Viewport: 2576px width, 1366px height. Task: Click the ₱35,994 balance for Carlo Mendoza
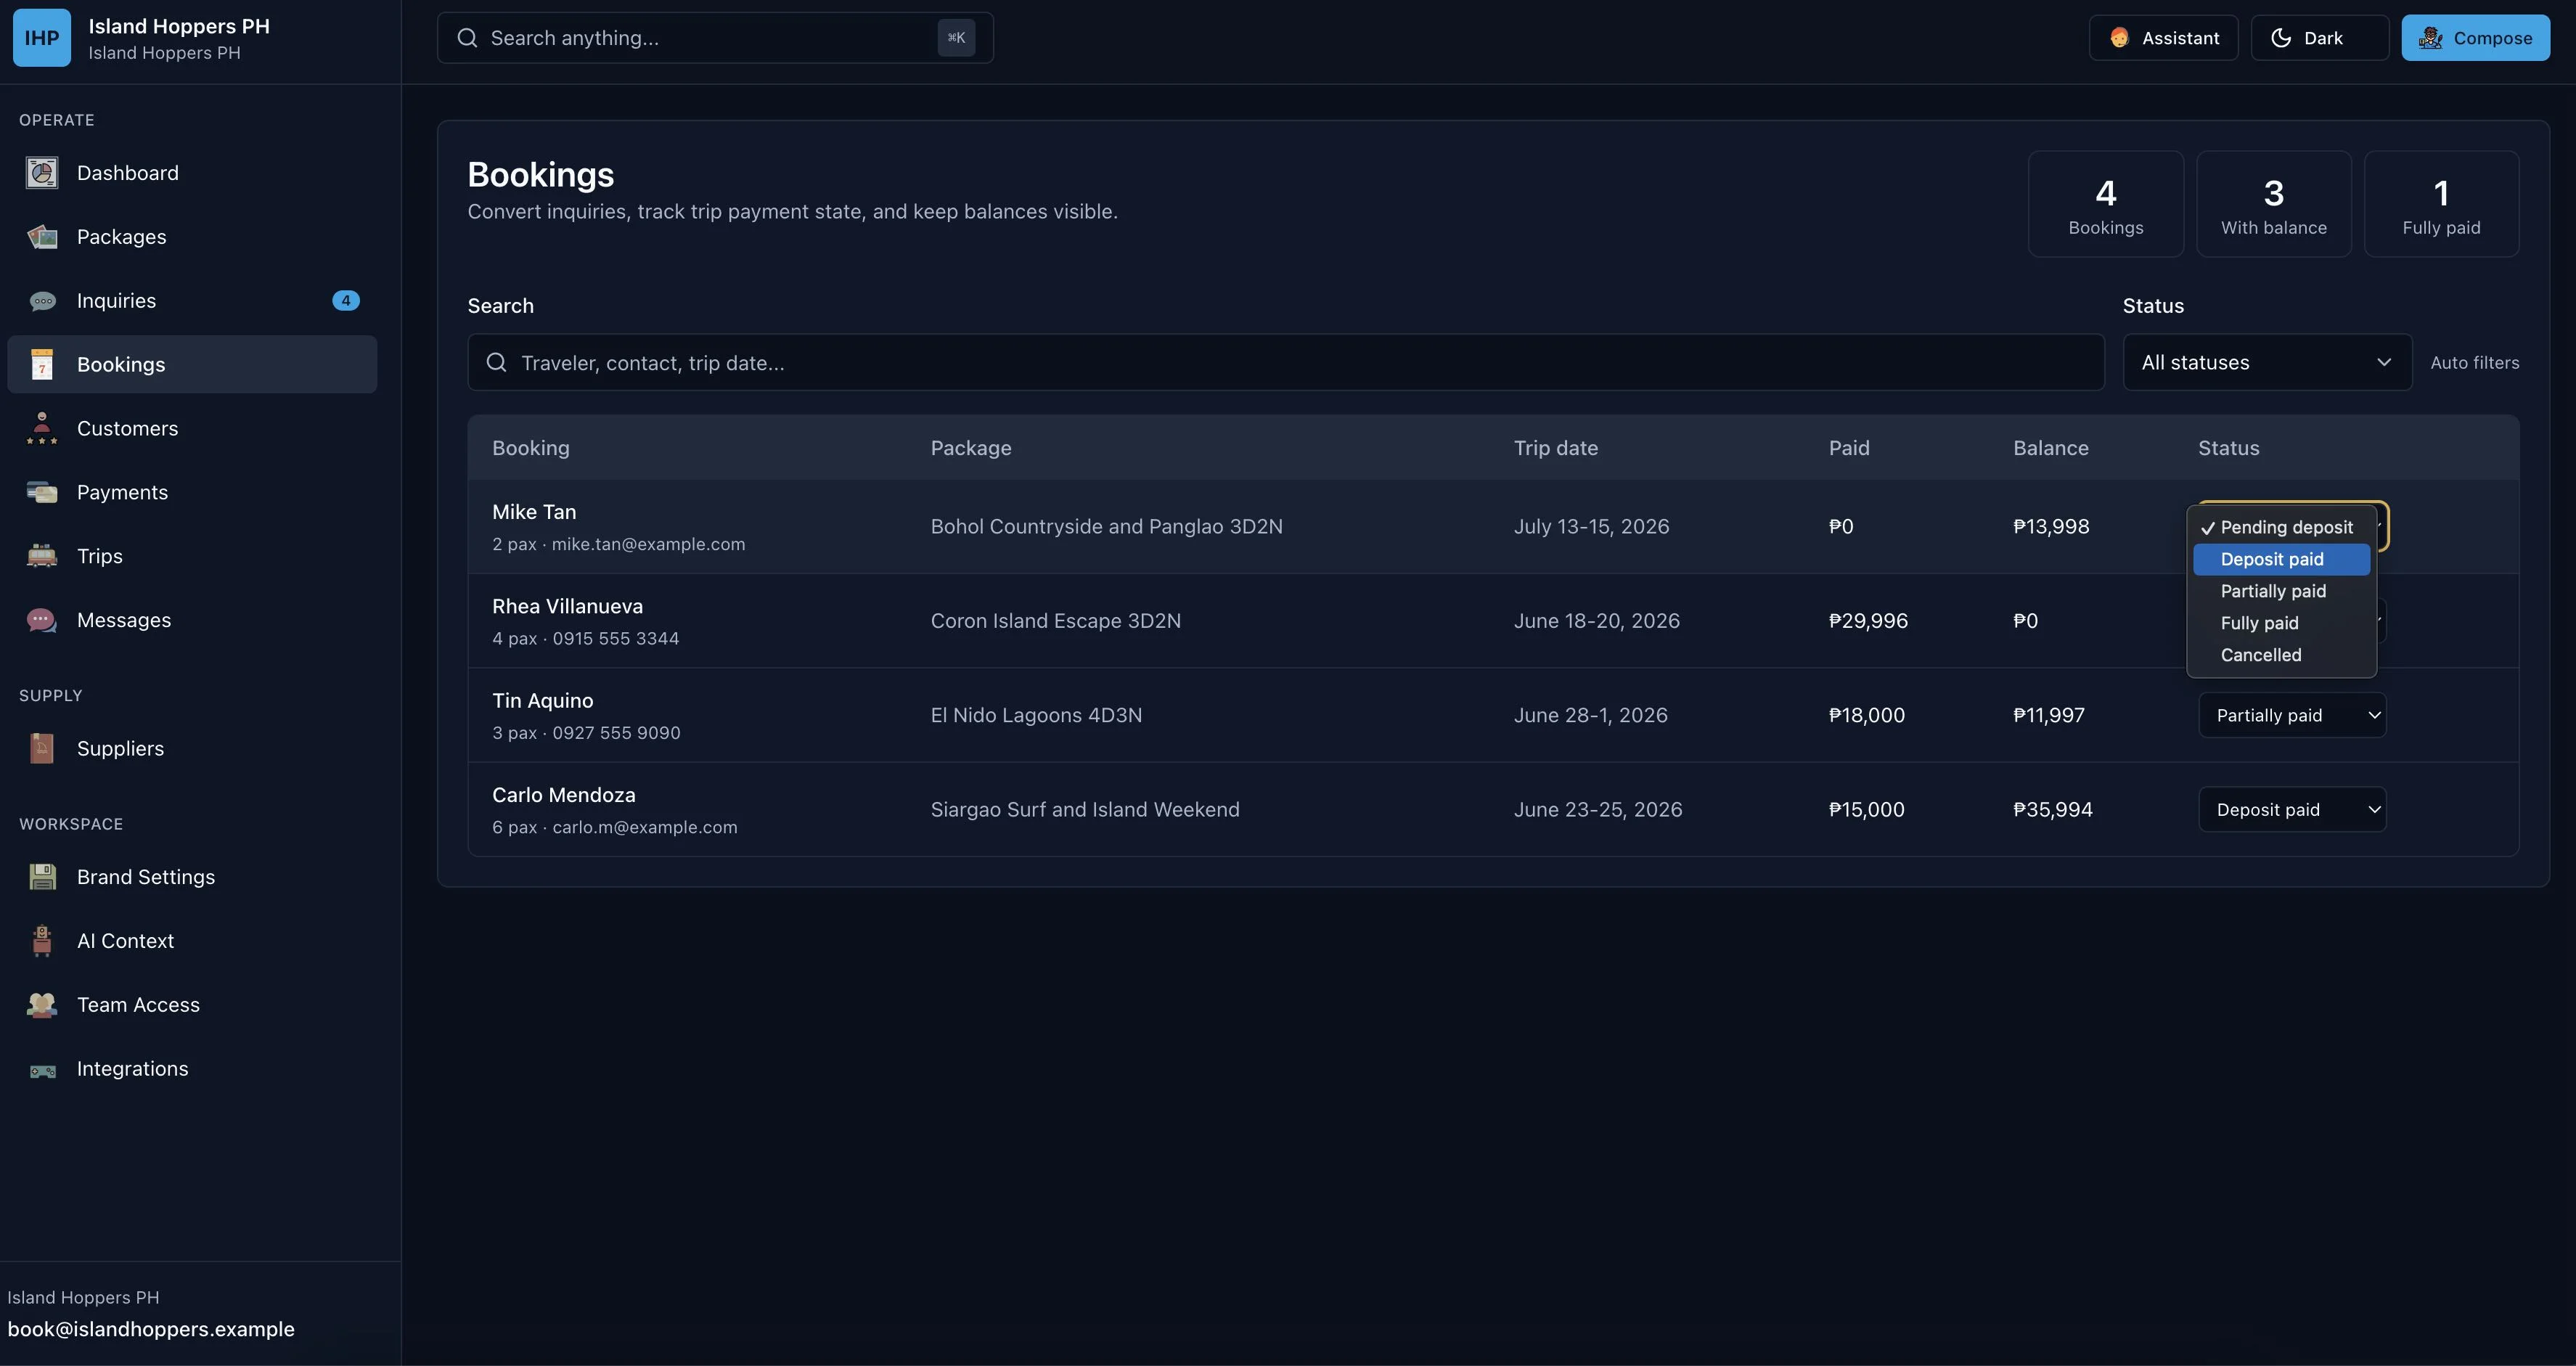tap(2052, 810)
